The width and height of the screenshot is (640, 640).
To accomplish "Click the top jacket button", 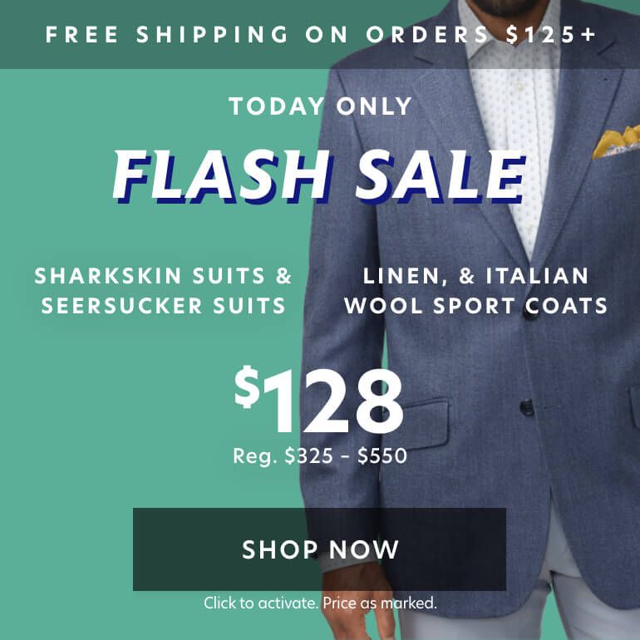I will (530, 312).
